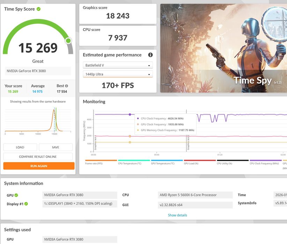The height and width of the screenshot is (244, 287).
Task: Toggle the GPU Temperature legend series
Action: coord(167,162)
